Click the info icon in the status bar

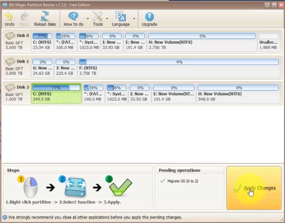pos(5,217)
